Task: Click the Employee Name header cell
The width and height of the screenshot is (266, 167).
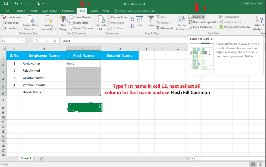Action: [44, 55]
